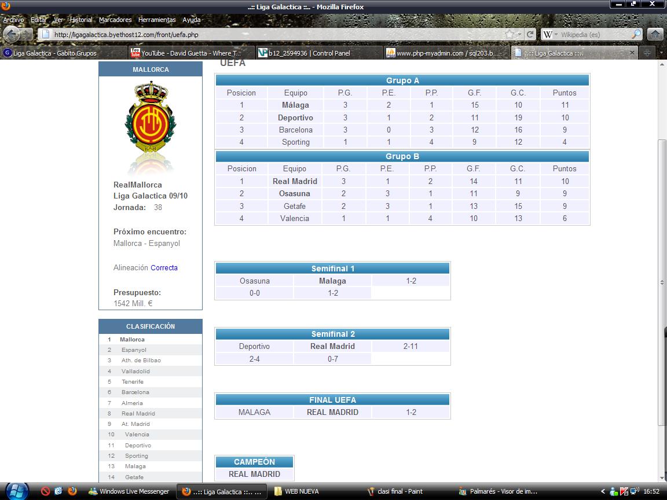Click the 1542 Mill. € budget value
The image size is (667, 500).
[x=133, y=303]
